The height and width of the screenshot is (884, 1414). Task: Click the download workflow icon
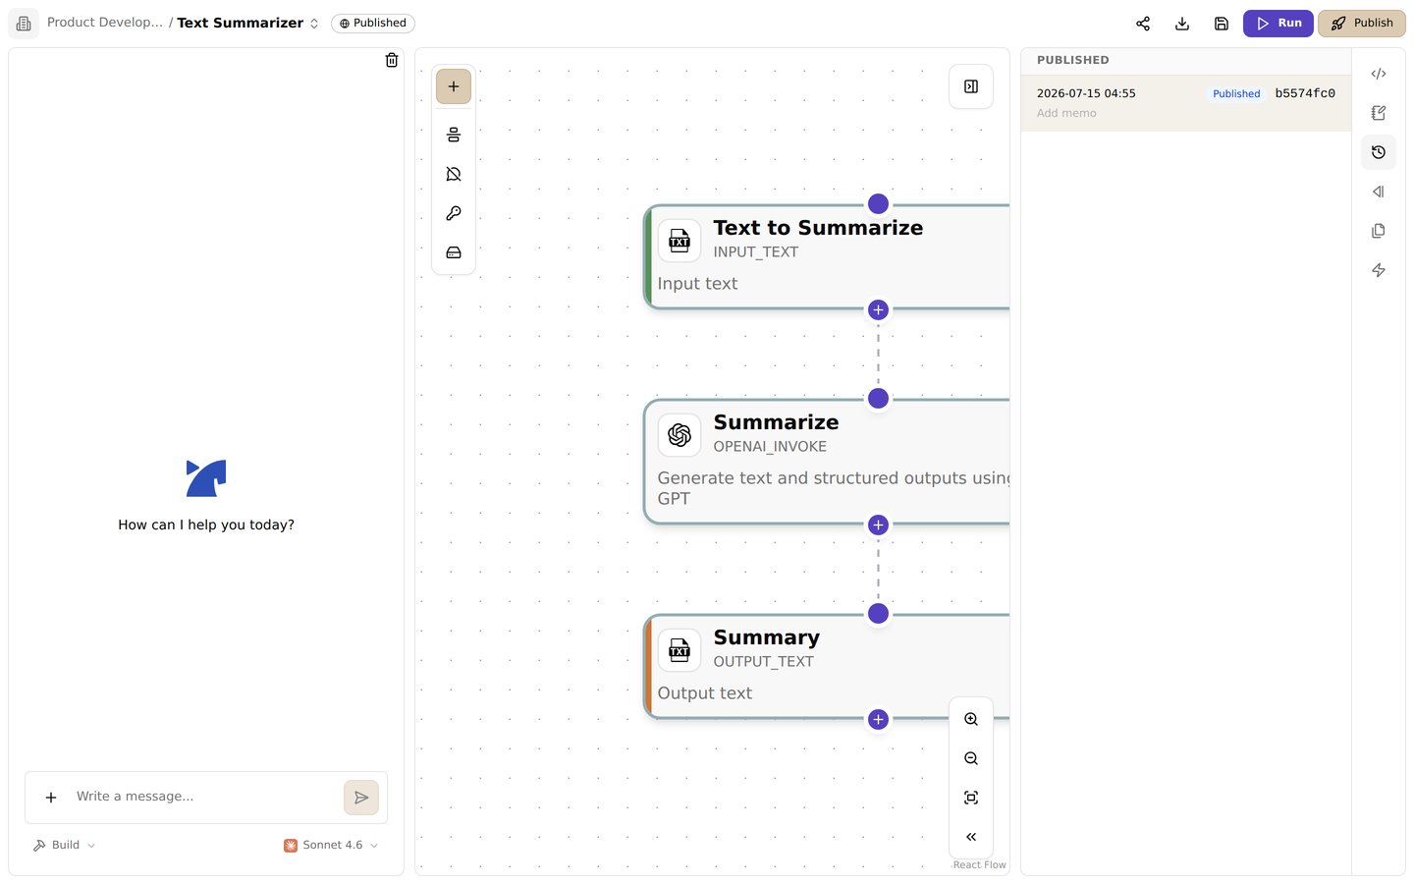pos(1182,24)
